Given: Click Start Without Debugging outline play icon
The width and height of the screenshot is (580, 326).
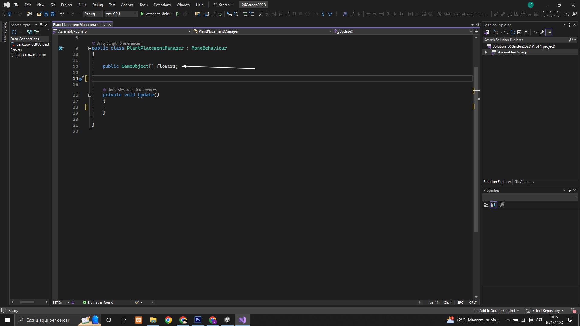Looking at the screenshot, I should point(178,14).
